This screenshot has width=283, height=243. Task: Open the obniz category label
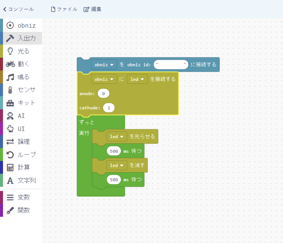[x=27, y=25]
